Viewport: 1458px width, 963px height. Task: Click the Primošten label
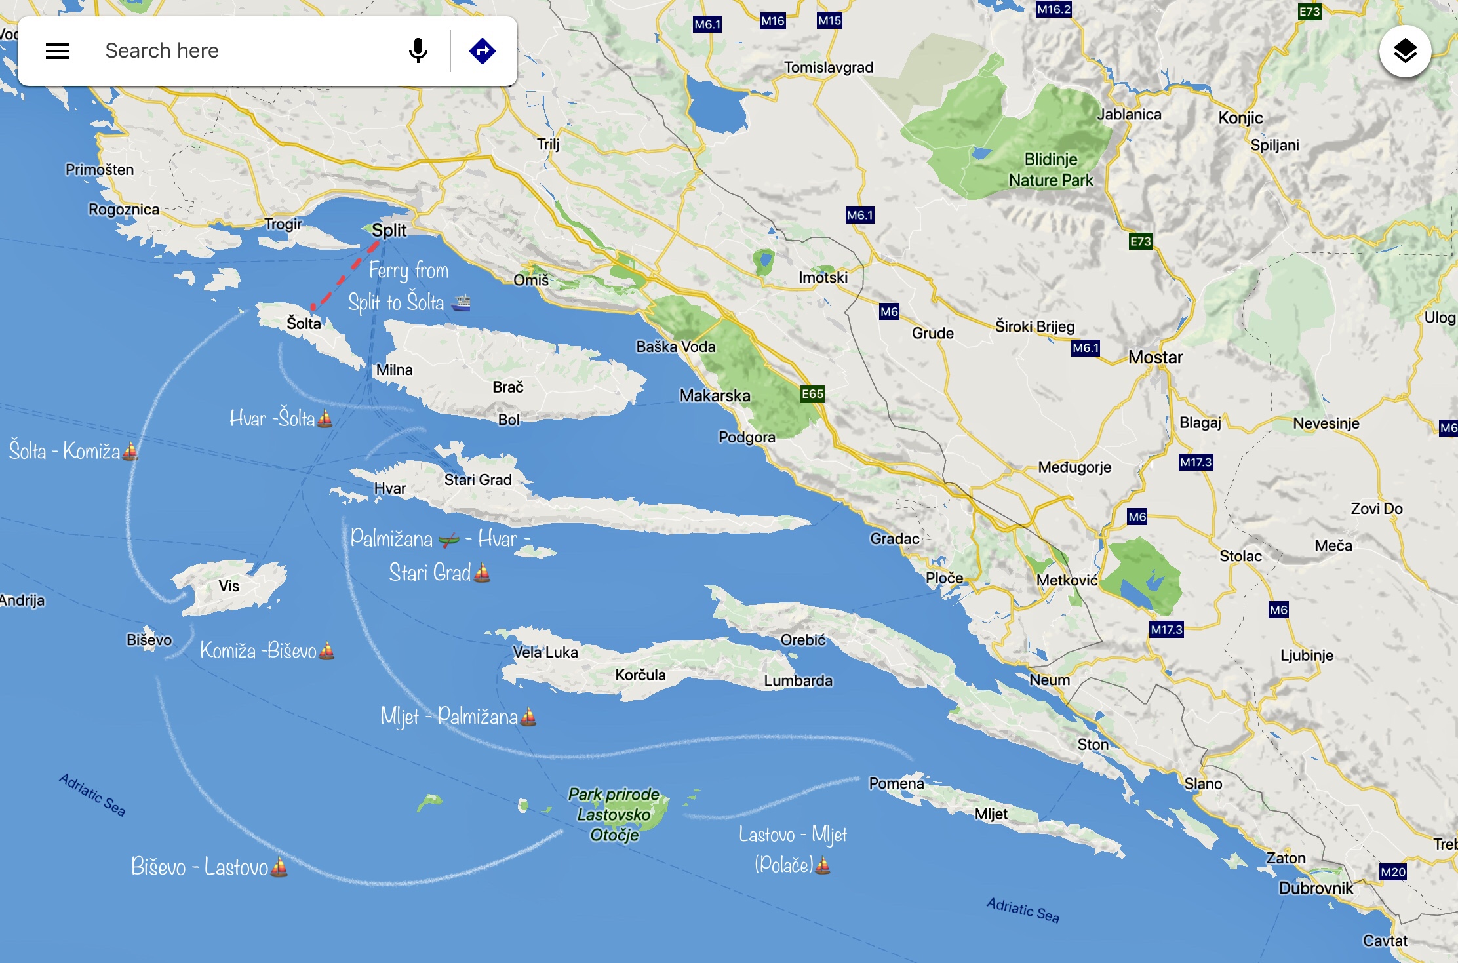pyautogui.click(x=100, y=170)
